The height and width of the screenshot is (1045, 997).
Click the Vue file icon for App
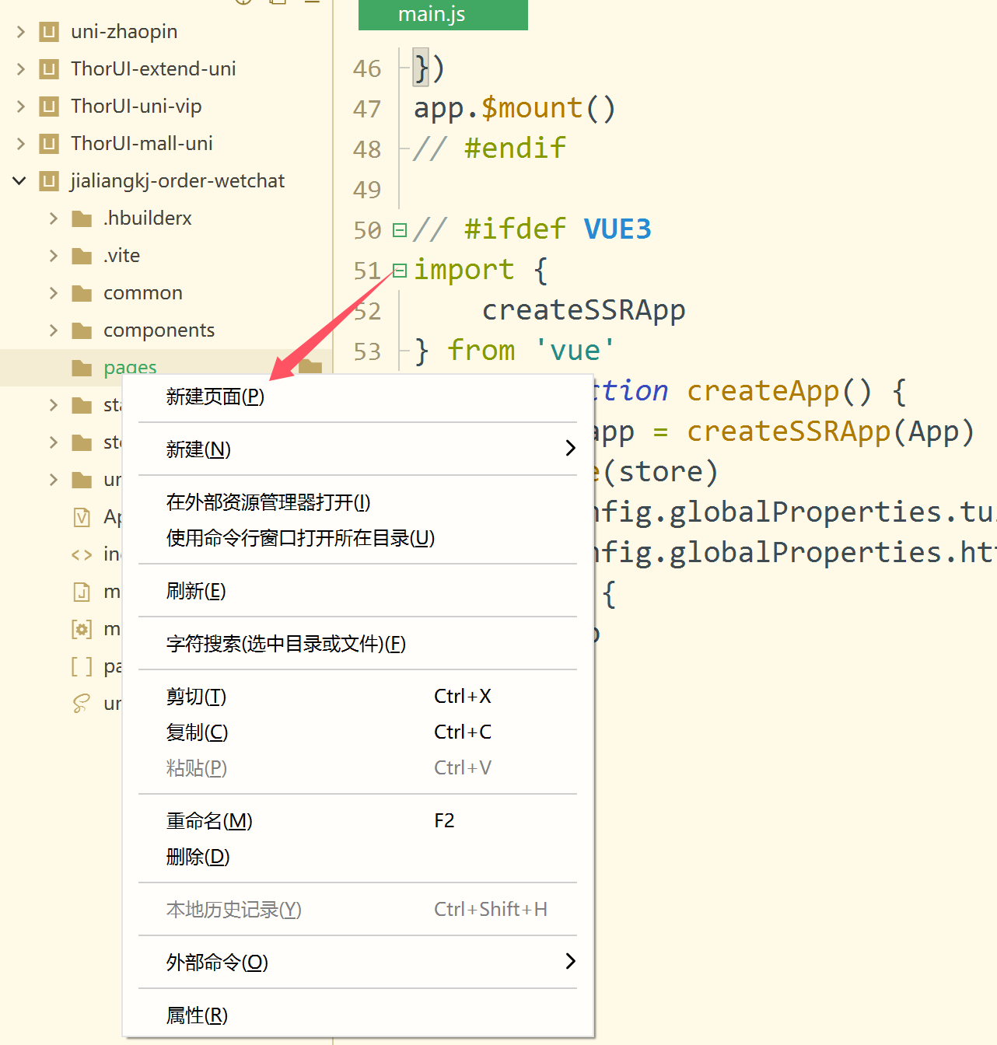82,517
